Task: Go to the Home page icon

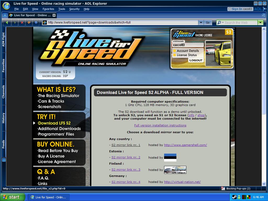Action: pyautogui.click(x=36, y=23)
